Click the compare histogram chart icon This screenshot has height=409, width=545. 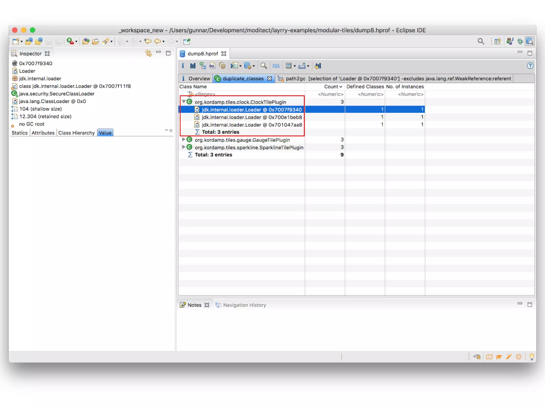318,66
